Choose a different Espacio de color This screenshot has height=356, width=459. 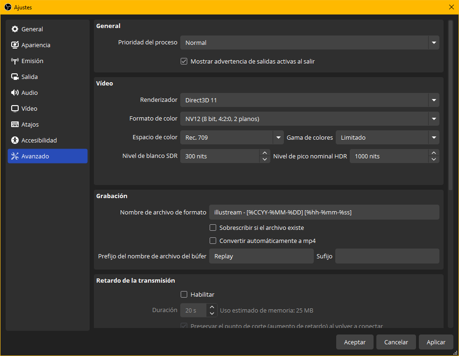(x=232, y=137)
